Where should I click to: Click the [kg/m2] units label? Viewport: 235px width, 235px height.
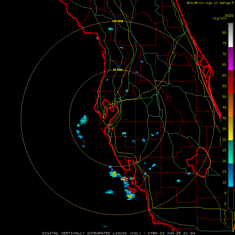(x=220, y=18)
